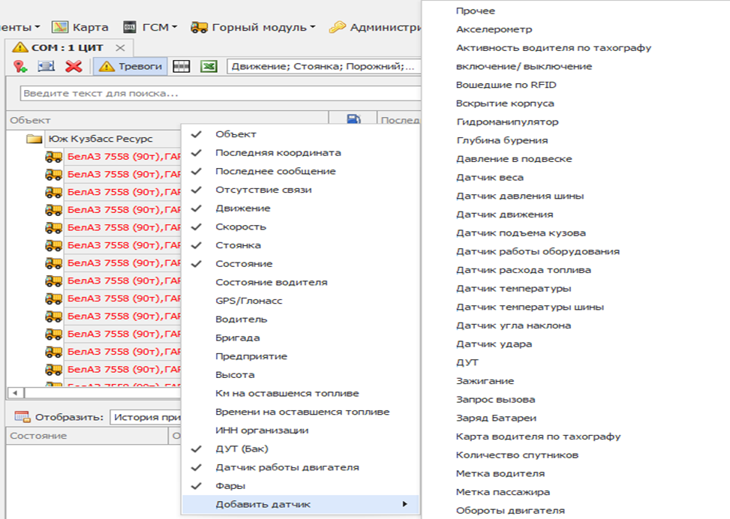The image size is (730, 519).
Task: Toggle the Тревоги alarms button
Action: point(131,67)
